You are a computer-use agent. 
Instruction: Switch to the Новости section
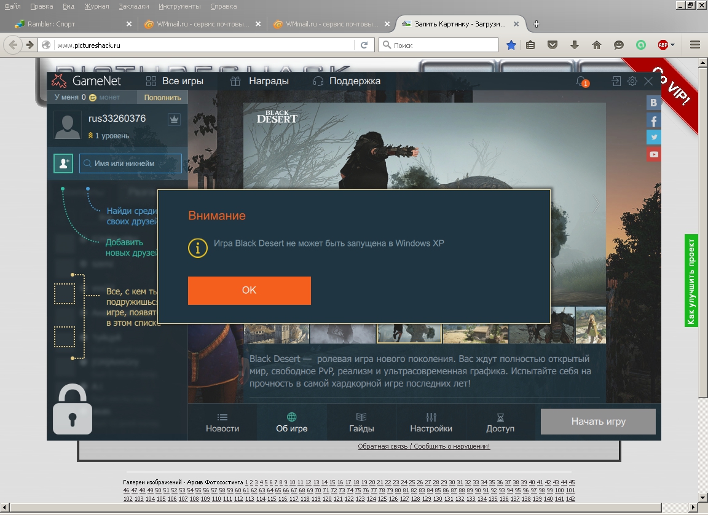tap(222, 422)
